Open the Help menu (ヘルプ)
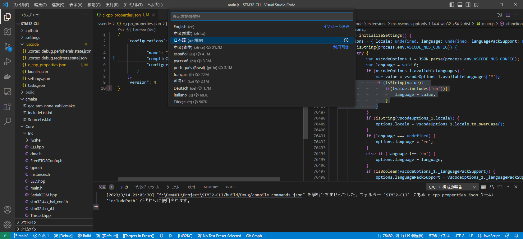523x239 pixels. [155, 5]
